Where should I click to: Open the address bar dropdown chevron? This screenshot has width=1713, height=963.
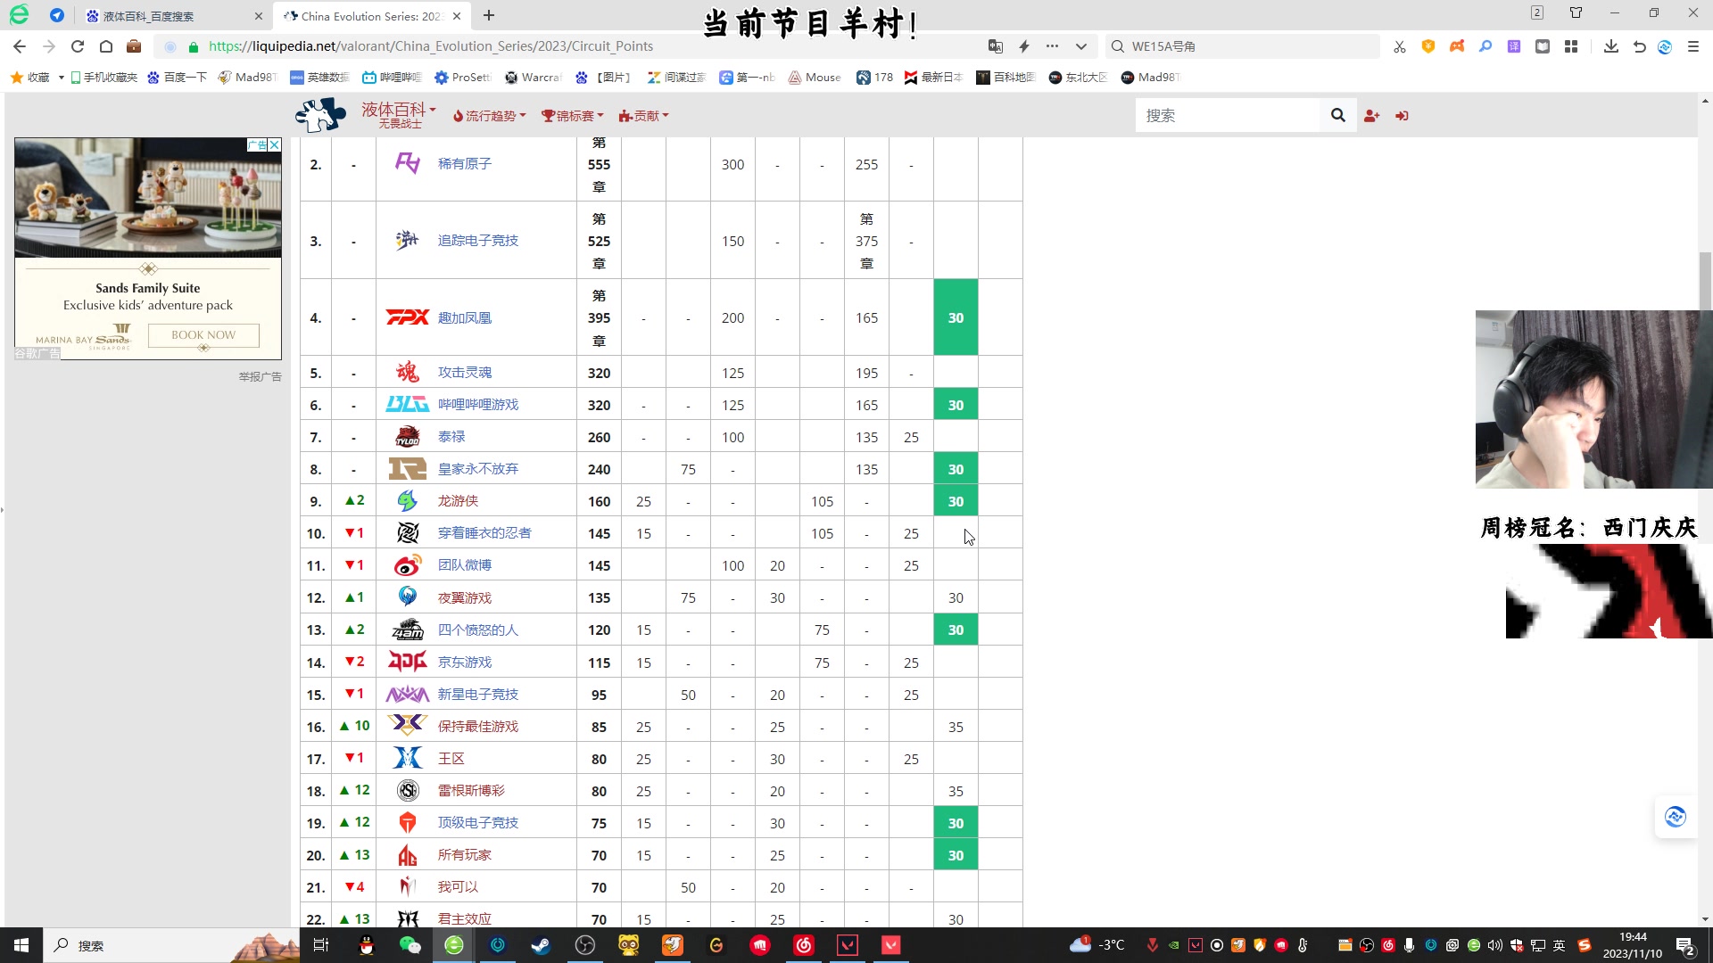pyautogui.click(x=1081, y=46)
